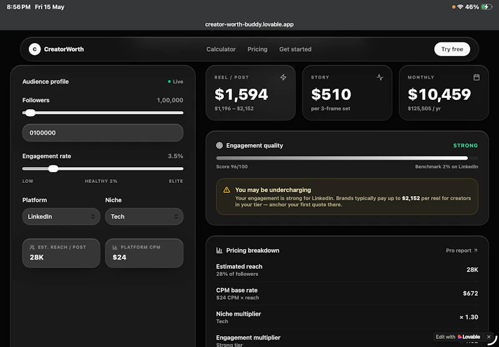This screenshot has width=499, height=347.
Task: Click the 1,00,000 followers value
Action: [170, 100]
